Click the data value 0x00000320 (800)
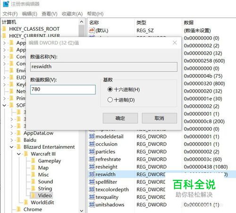The image size is (236, 213). 204,84
